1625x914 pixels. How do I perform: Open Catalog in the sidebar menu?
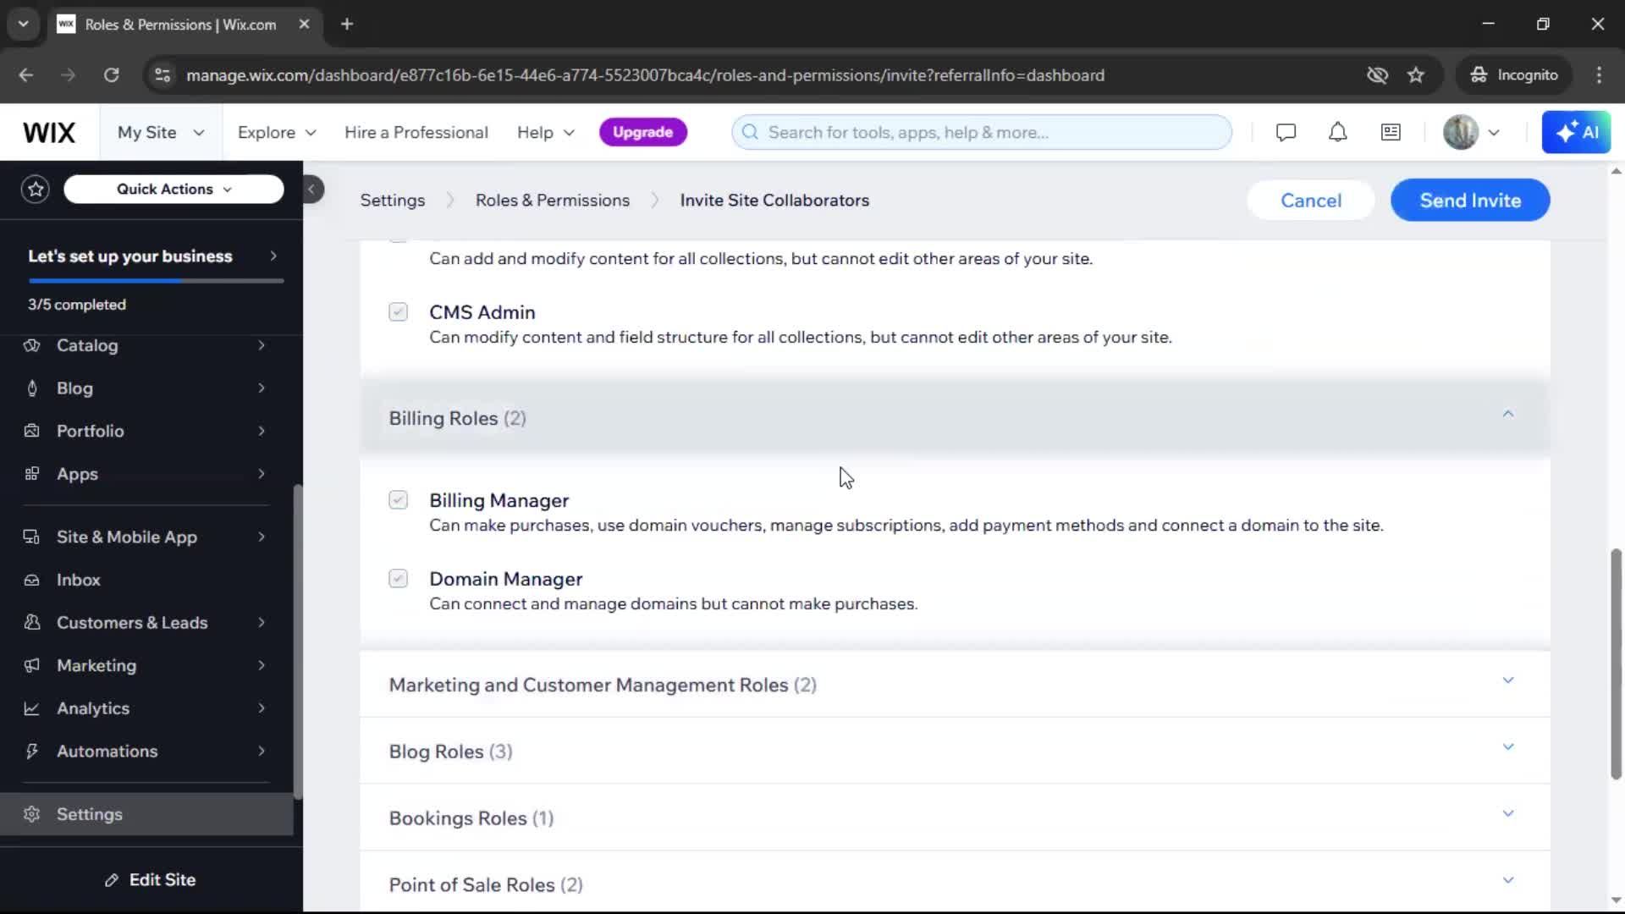click(x=146, y=345)
